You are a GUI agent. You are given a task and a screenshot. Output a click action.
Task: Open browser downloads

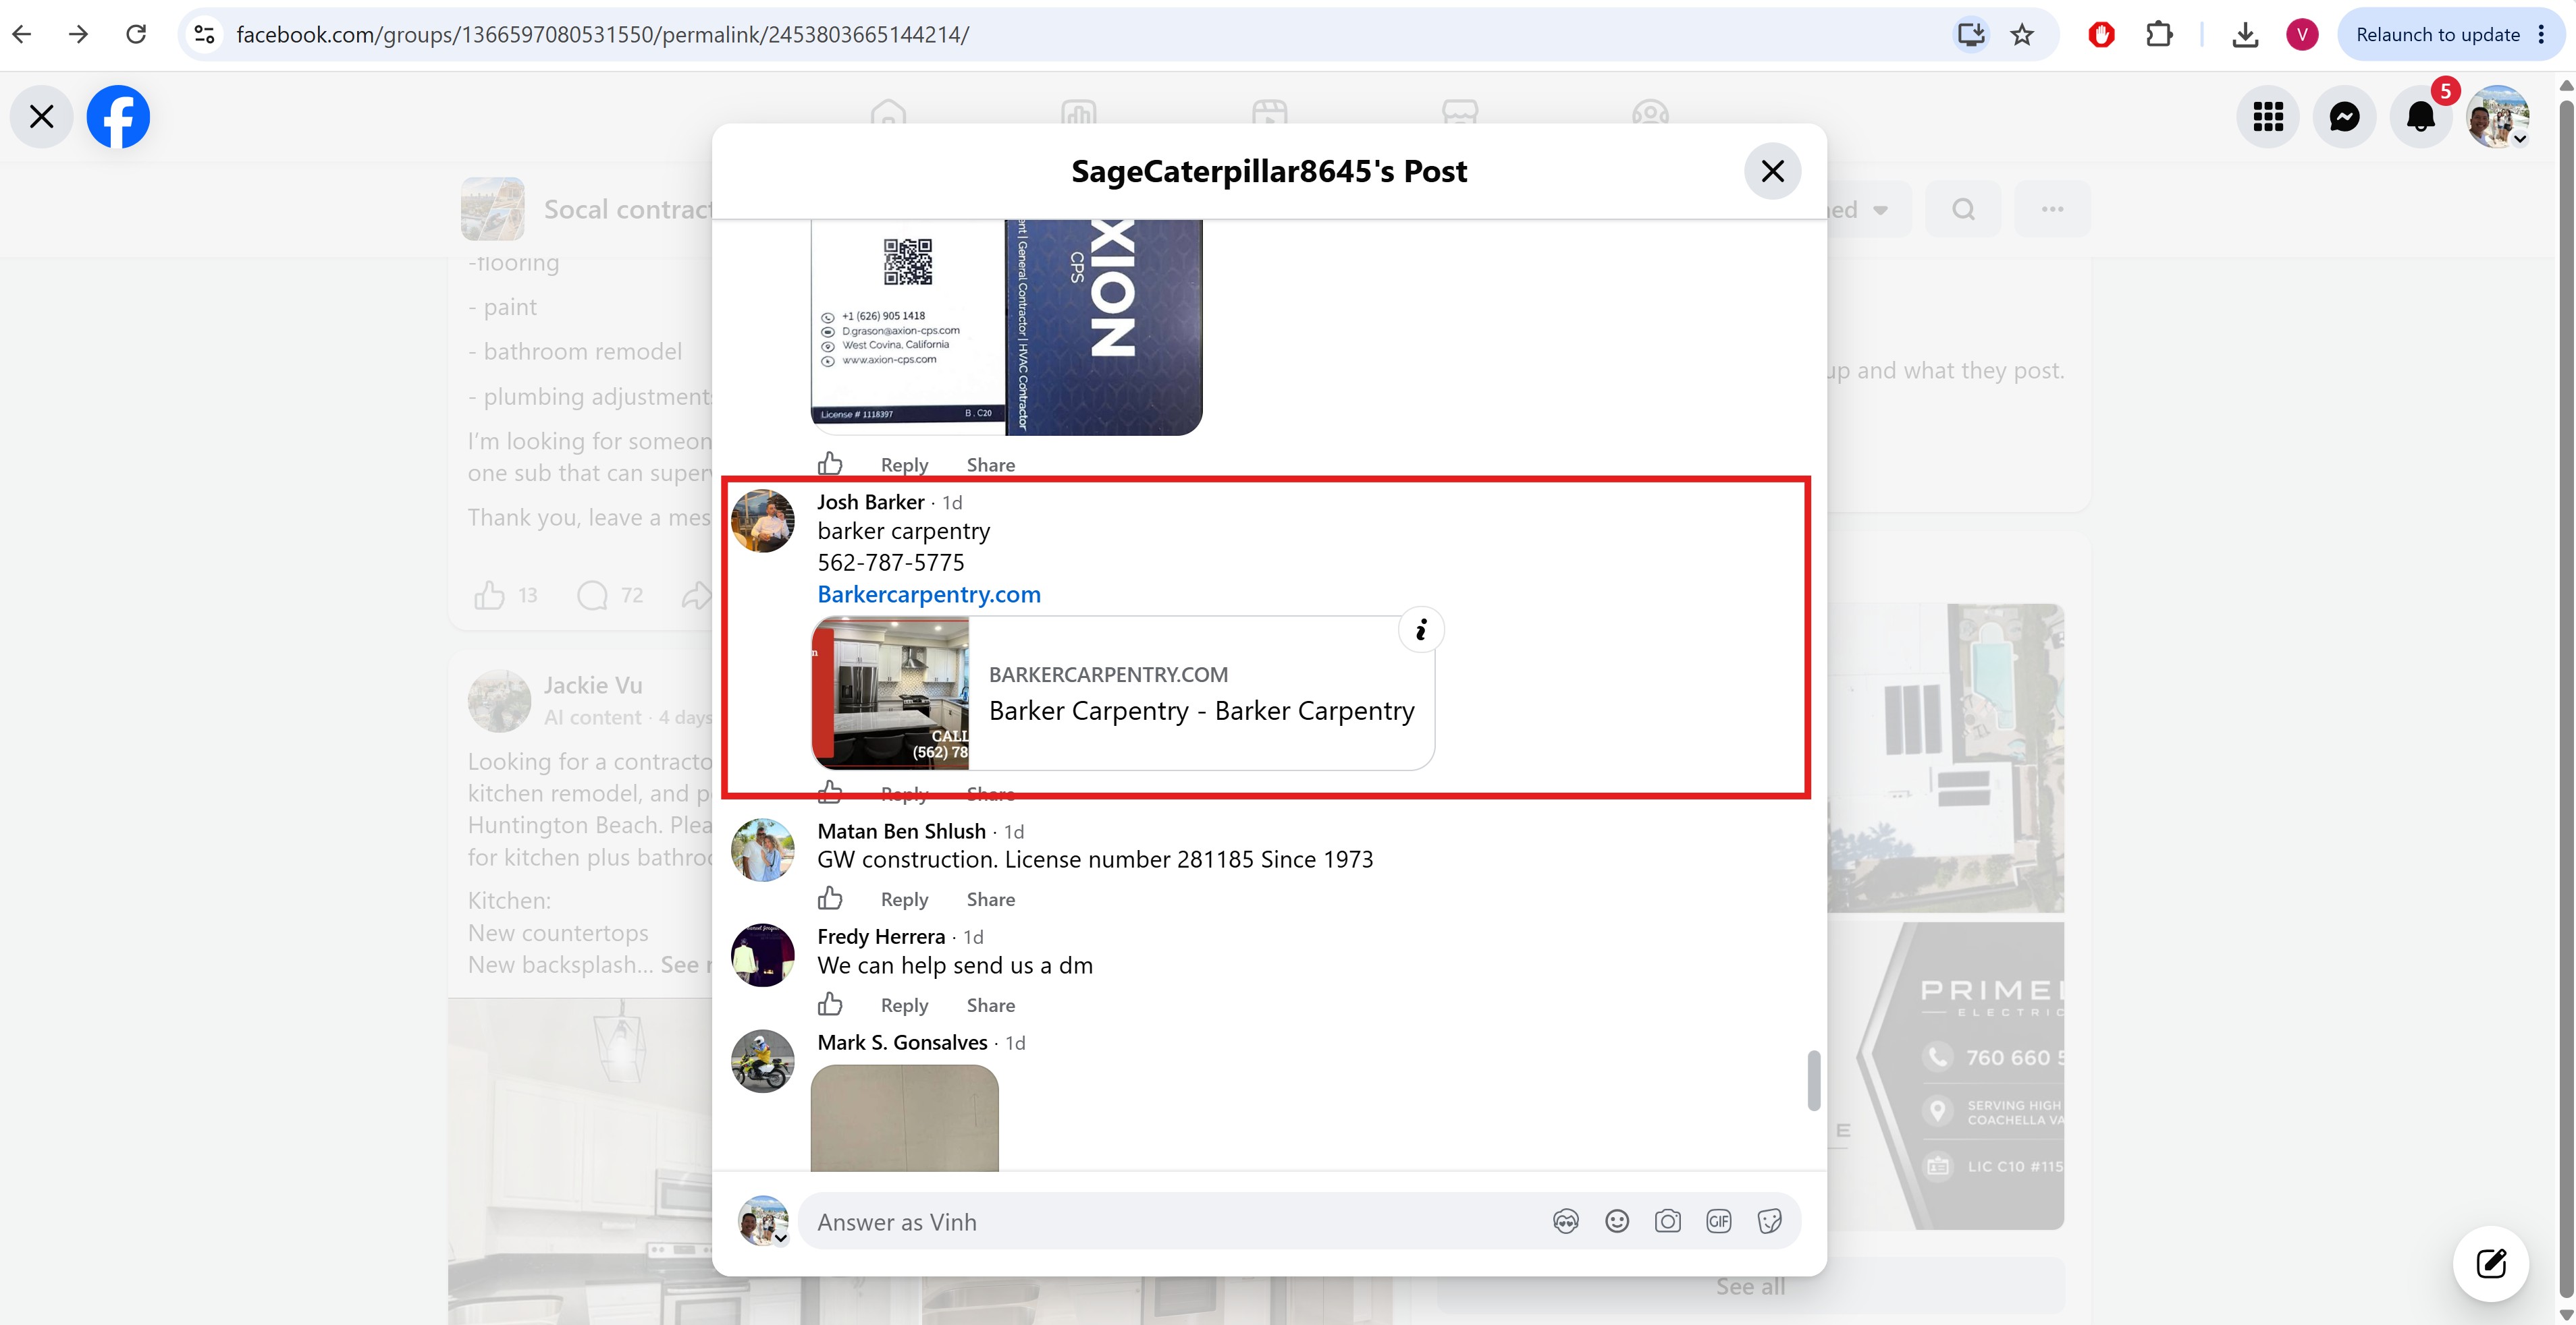(2245, 35)
